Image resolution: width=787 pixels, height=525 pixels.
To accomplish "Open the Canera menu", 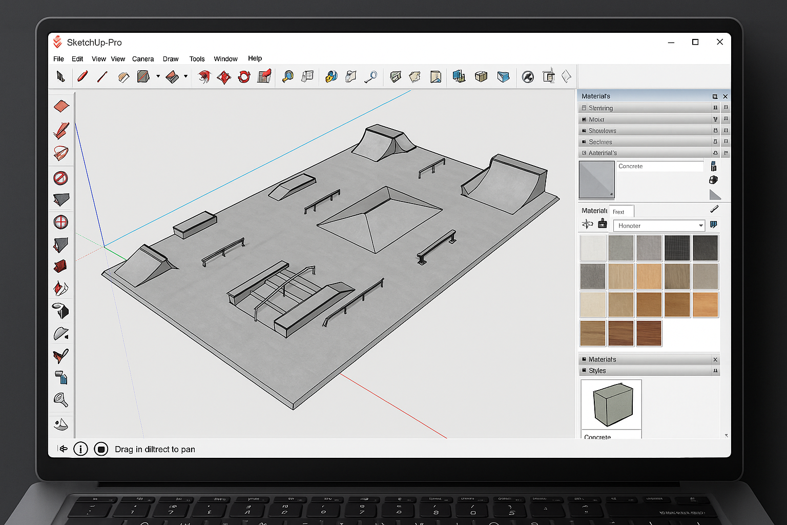I will pyautogui.click(x=143, y=59).
